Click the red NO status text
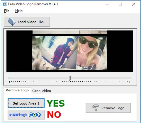The image size is (141, 123). 54,115
